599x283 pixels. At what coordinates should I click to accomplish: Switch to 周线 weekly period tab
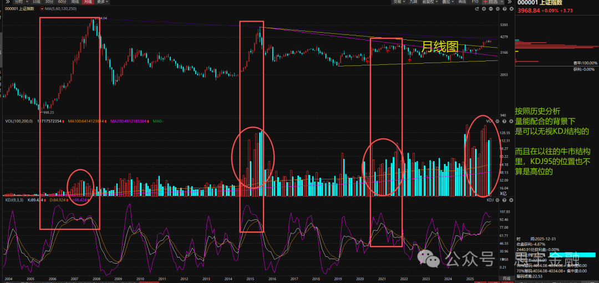pyautogui.click(x=75, y=2)
